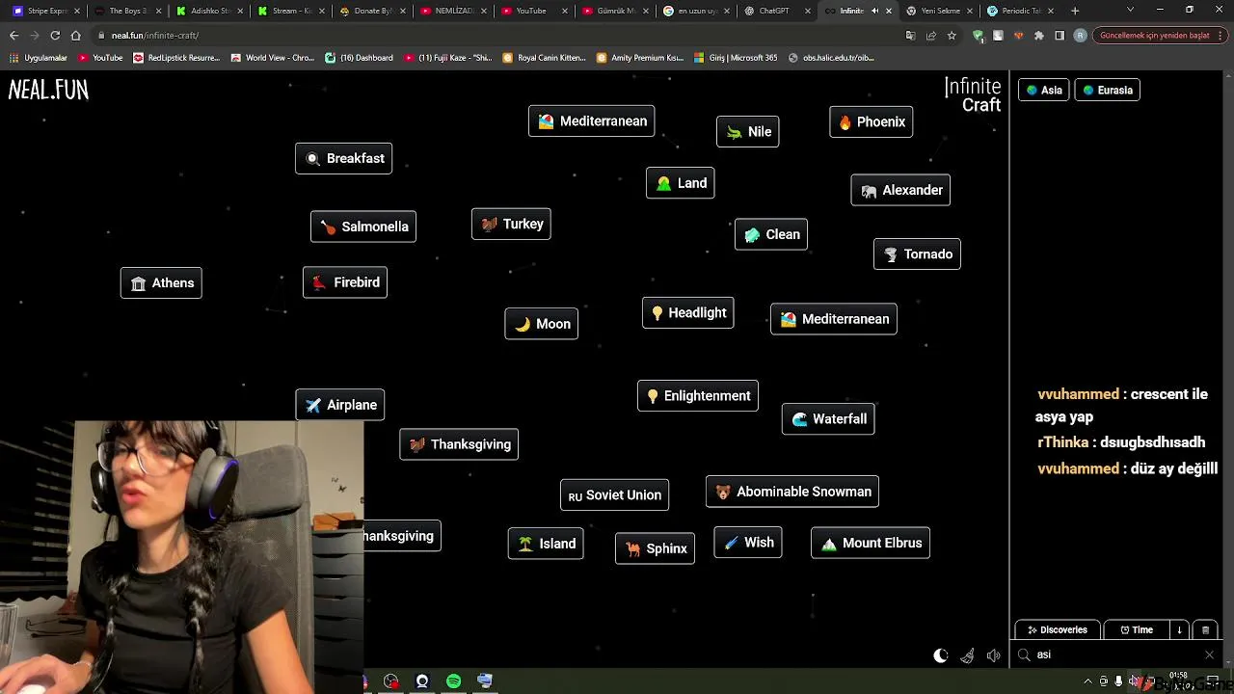The width and height of the screenshot is (1234, 694).
Task: Pick the Athens craft item
Action: (x=161, y=282)
